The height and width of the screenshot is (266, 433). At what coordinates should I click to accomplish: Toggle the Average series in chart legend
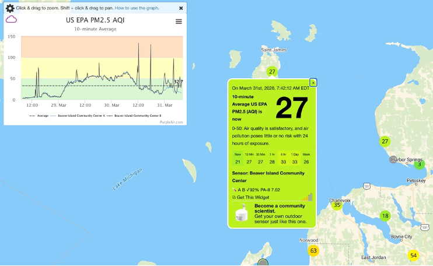(39, 116)
